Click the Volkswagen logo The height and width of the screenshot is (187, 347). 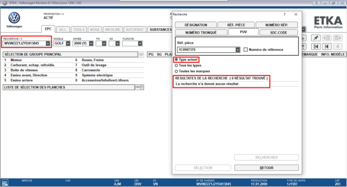14,18
